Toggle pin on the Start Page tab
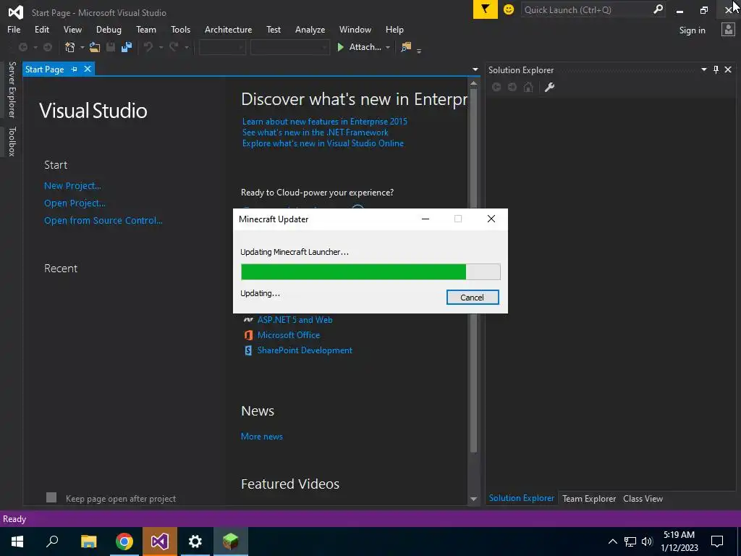The width and height of the screenshot is (741, 556). [75, 69]
